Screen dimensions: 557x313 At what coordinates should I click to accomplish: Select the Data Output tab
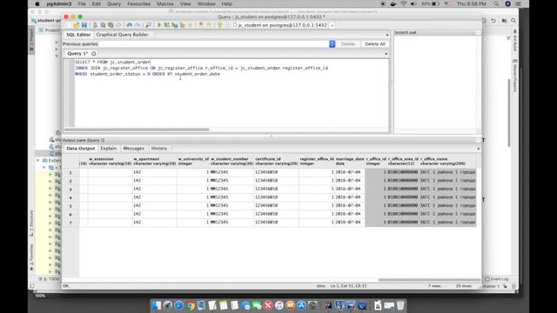coord(81,149)
